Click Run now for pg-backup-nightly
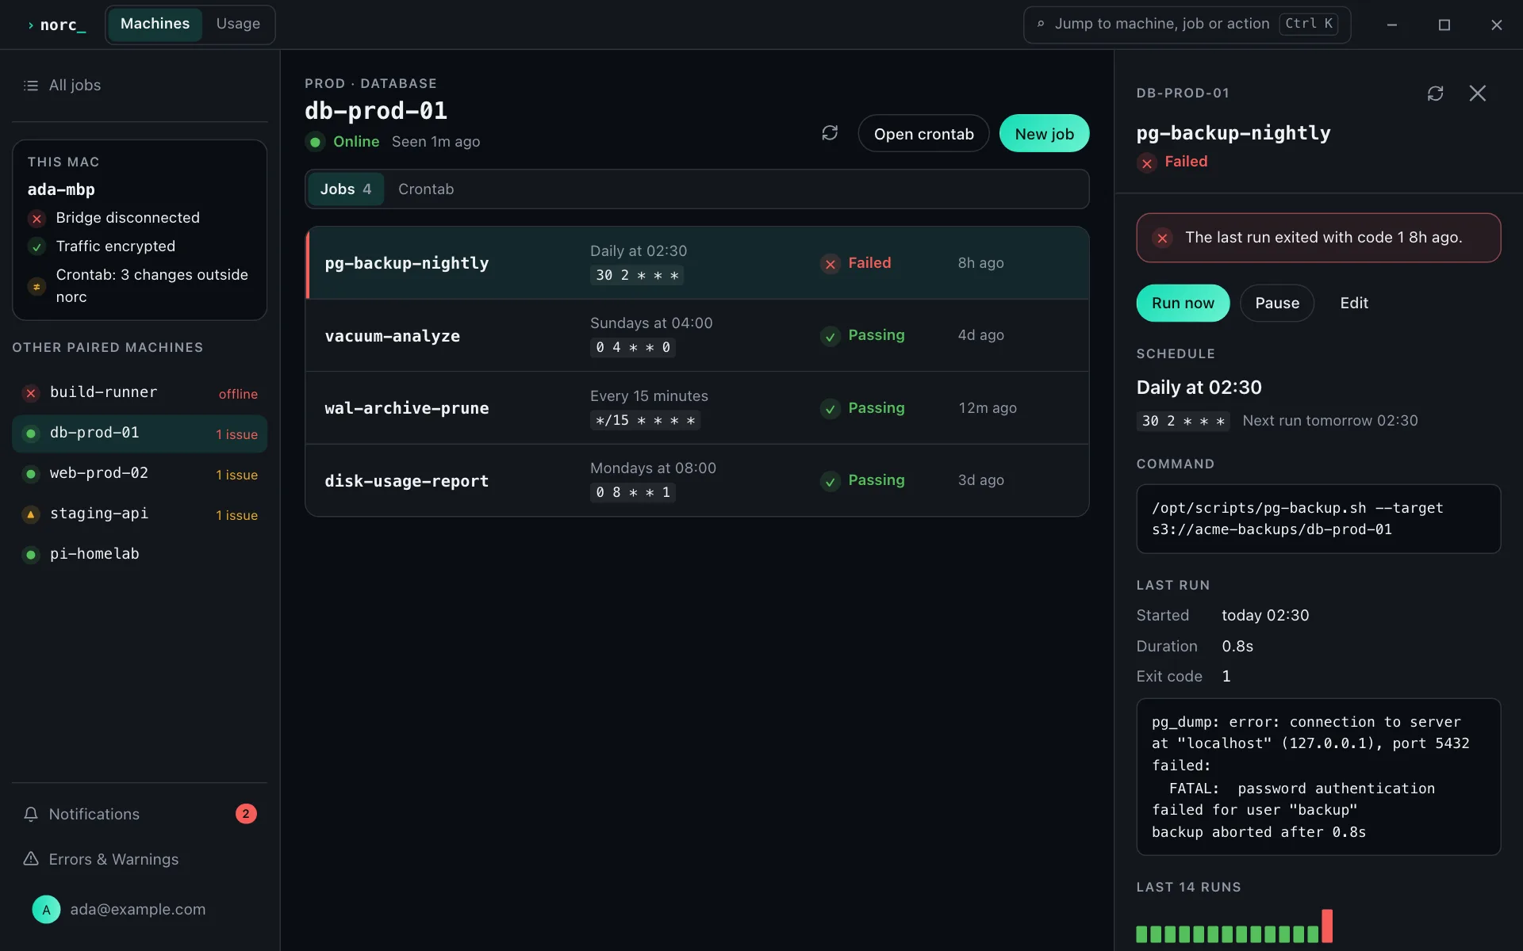The width and height of the screenshot is (1523, 951). click(x=1183, y=303)
